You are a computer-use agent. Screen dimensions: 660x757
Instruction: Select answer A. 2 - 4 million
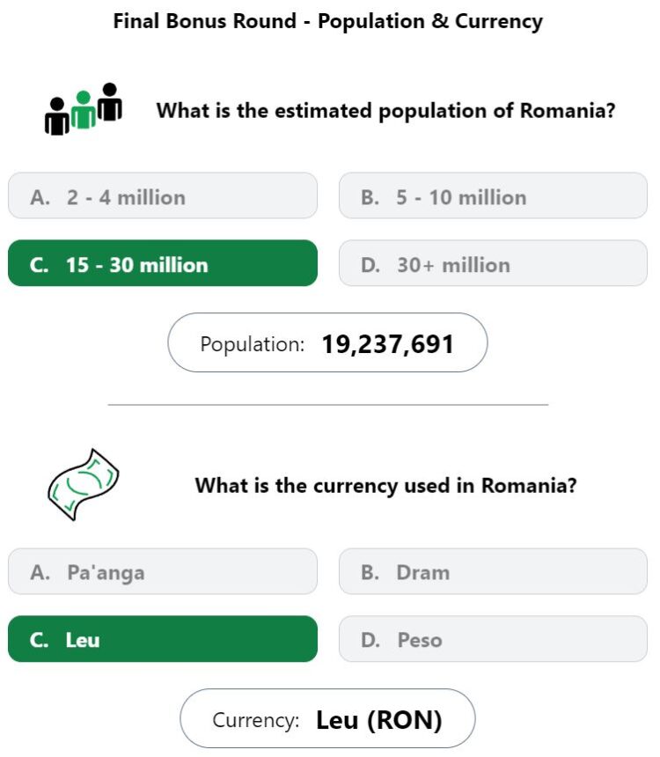coord(163,195)
